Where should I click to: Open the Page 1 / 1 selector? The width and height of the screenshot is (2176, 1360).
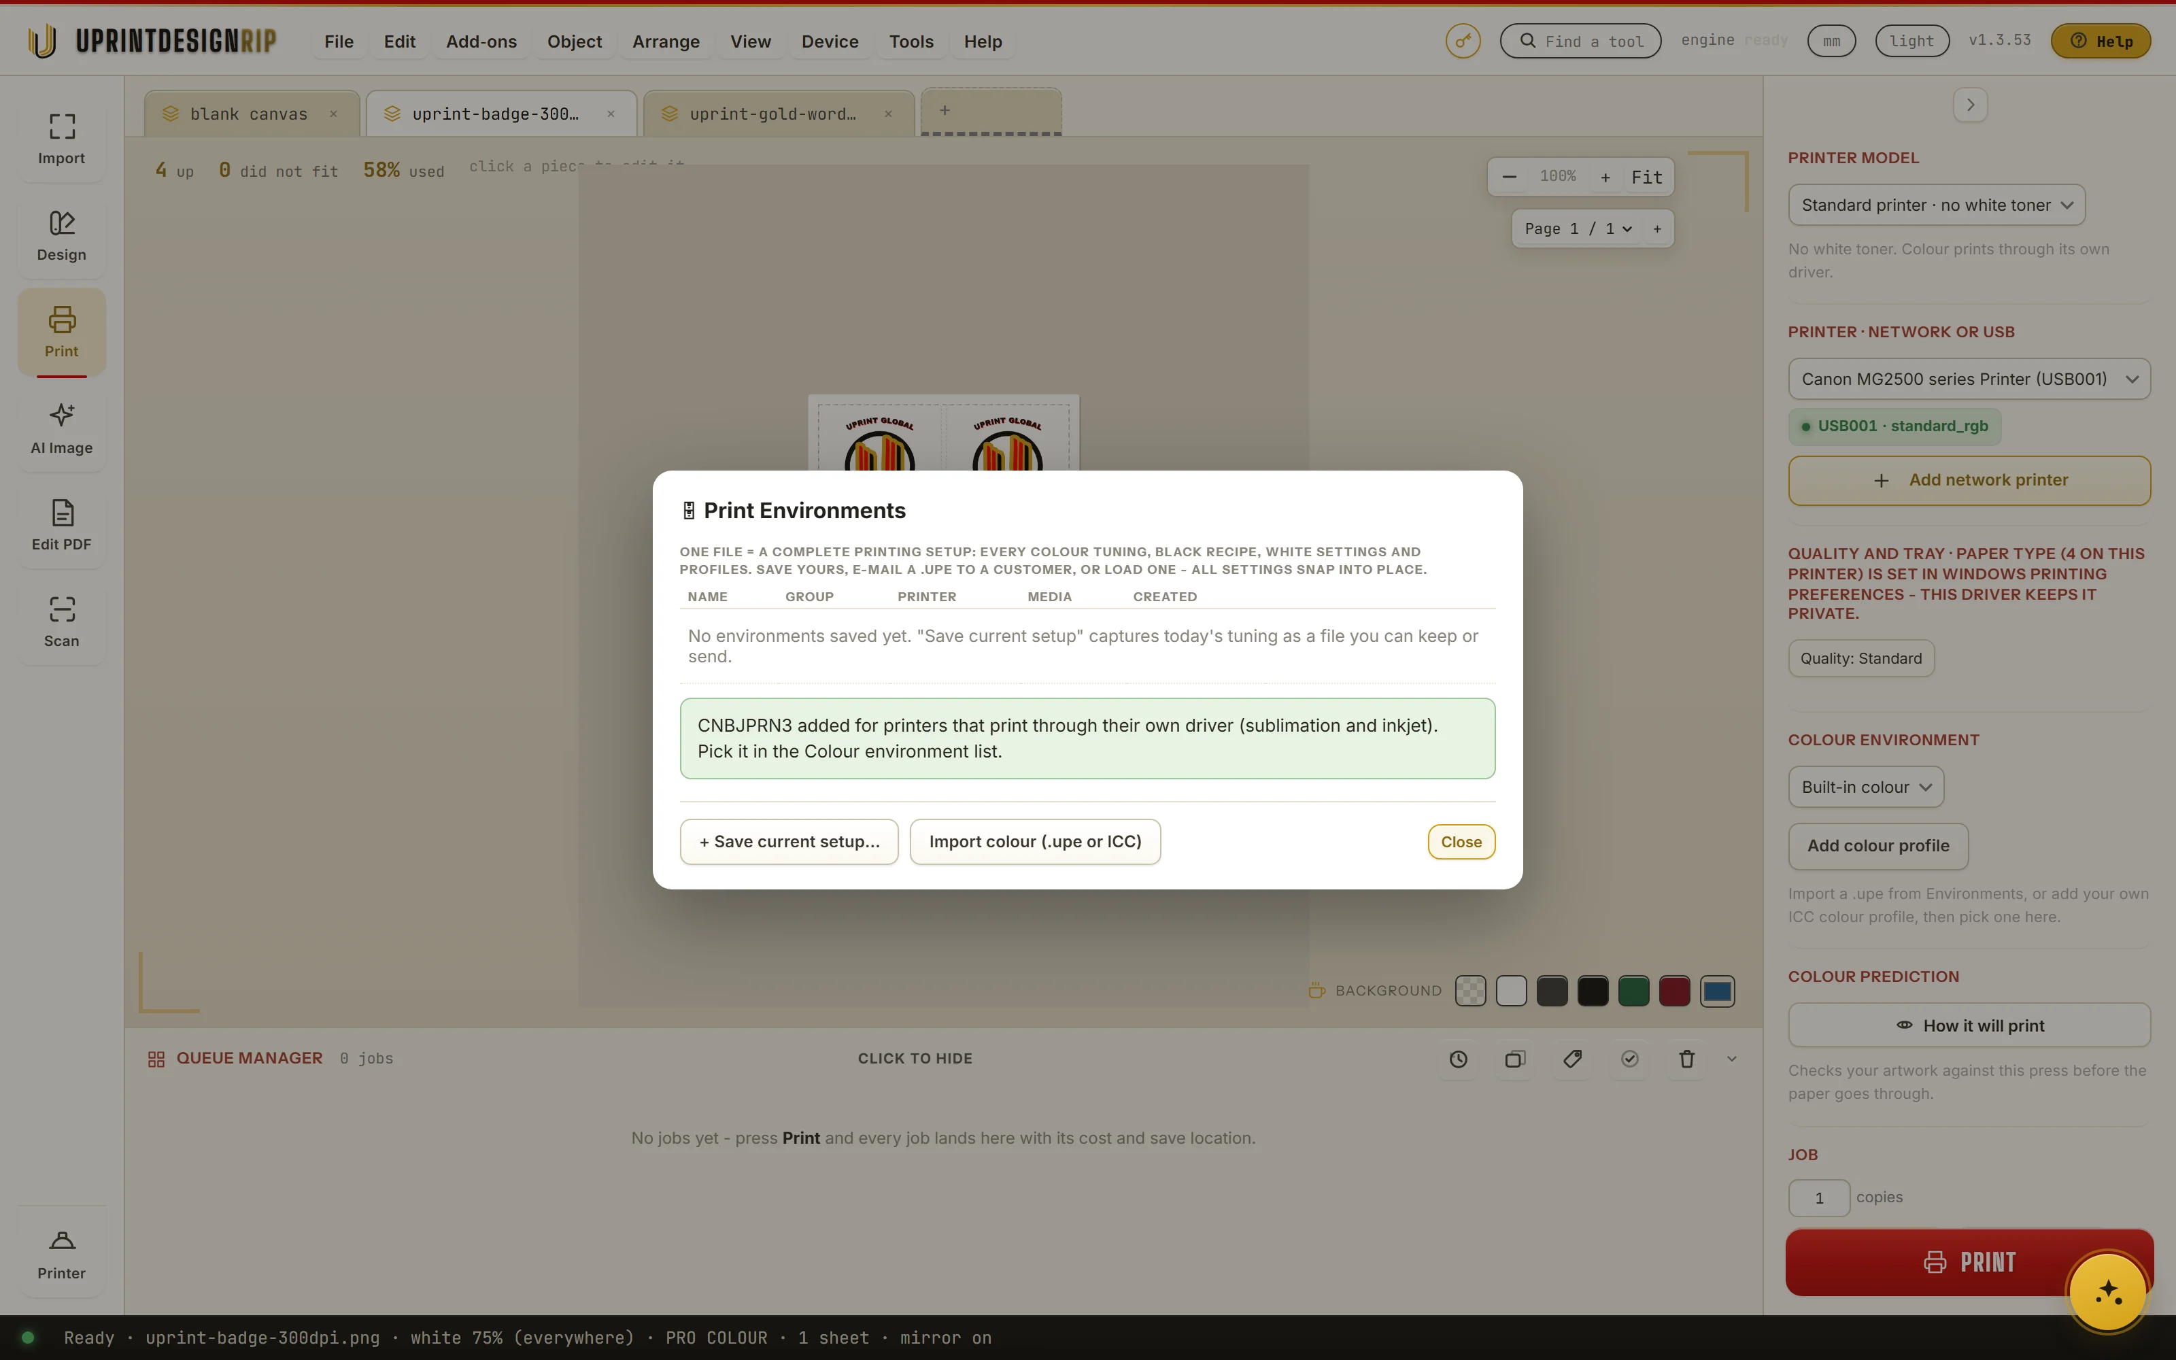pyautogui.click(x=1578, y=228)
